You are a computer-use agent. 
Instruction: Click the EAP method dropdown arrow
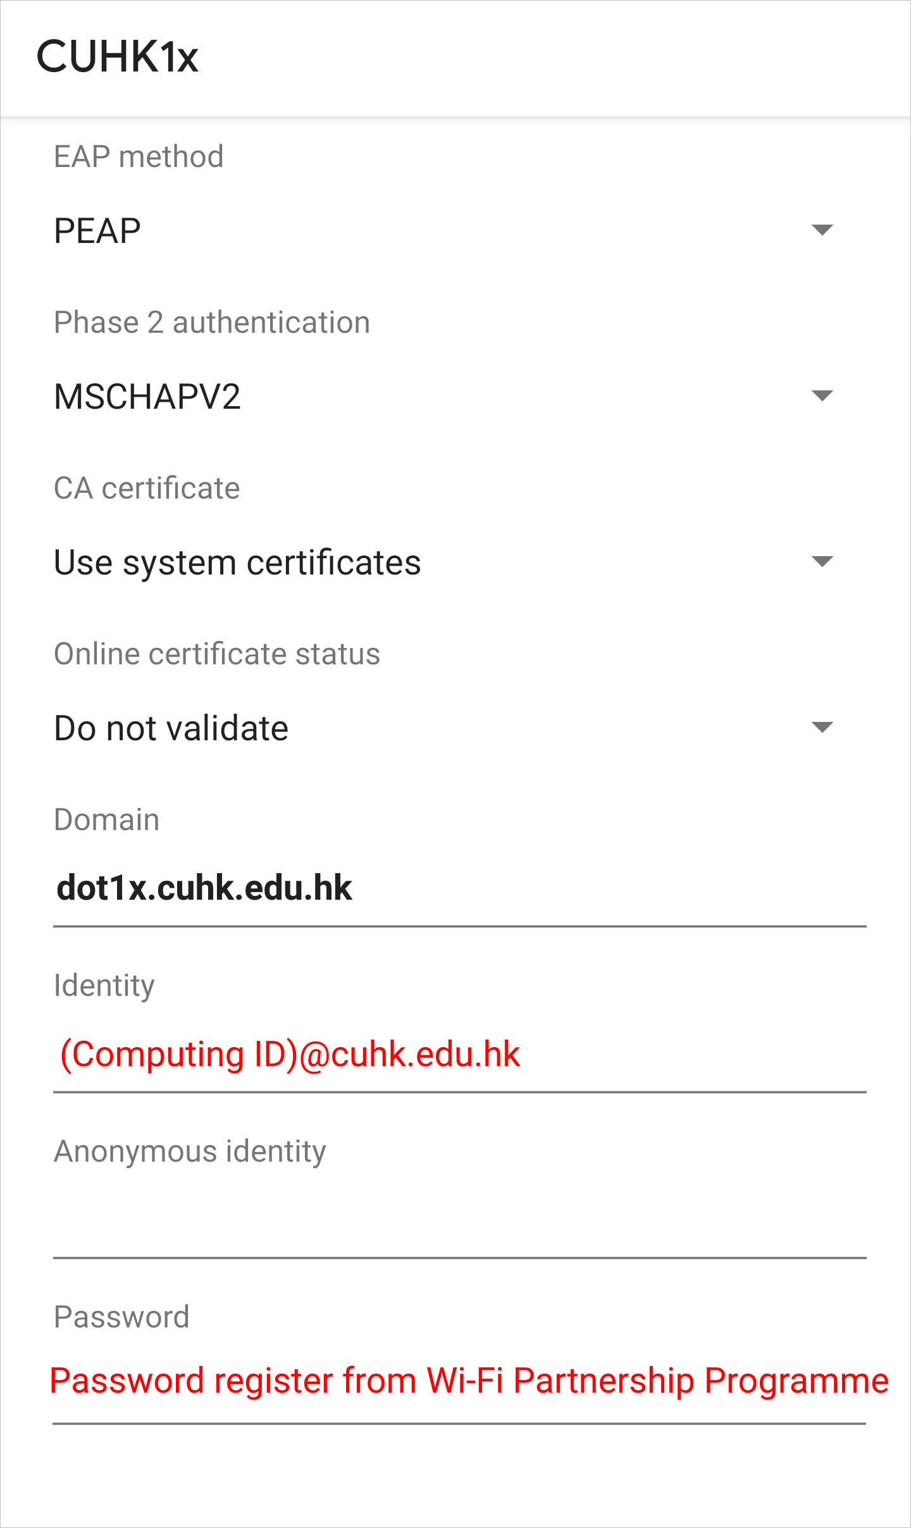(822, 230)
